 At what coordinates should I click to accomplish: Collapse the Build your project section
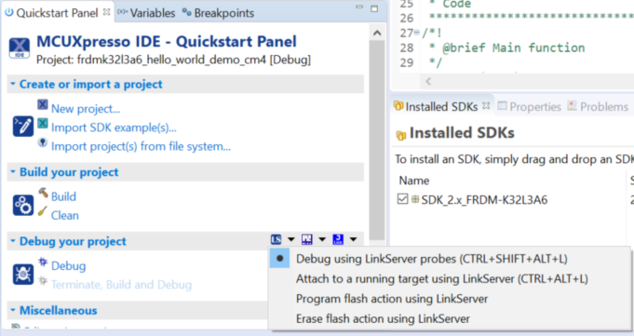point(13,172)
